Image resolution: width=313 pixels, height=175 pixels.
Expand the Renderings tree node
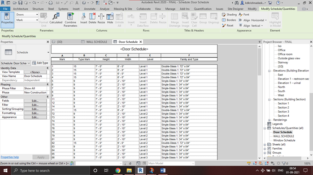(x=270, y=120)
